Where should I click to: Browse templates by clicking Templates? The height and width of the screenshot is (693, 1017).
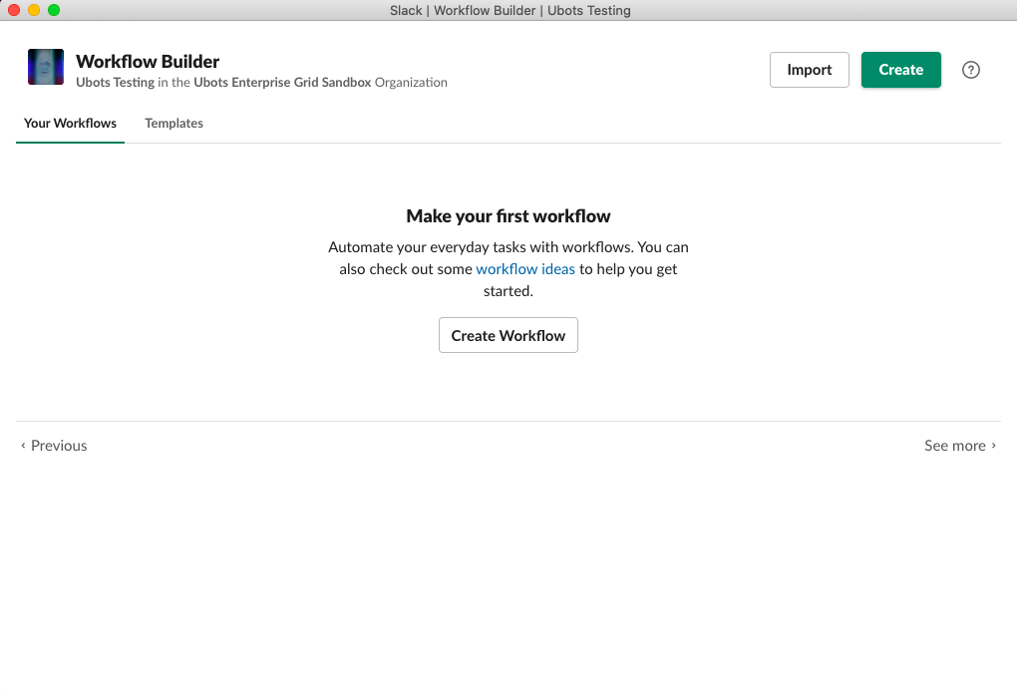point(173,123)
